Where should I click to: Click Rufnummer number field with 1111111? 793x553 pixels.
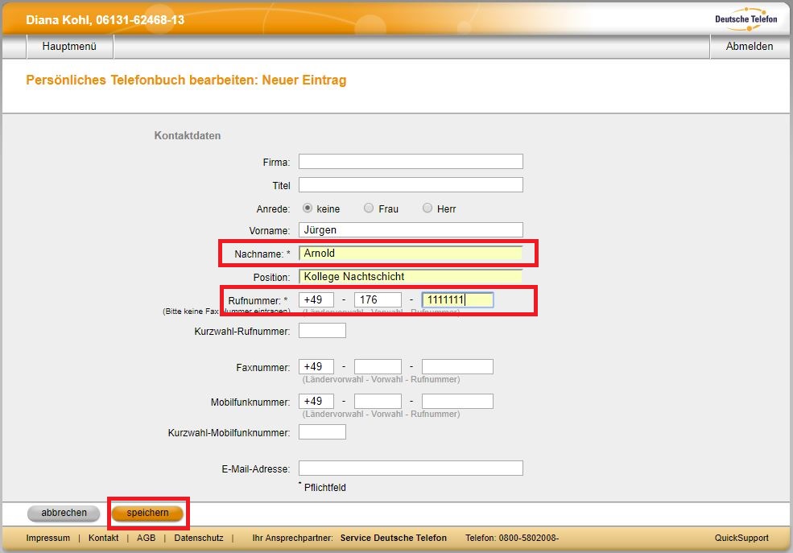pos(458,299)
